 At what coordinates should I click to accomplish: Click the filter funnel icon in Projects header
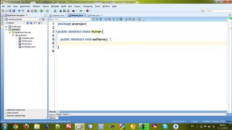(x=34, y=23)
